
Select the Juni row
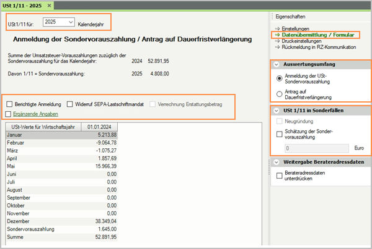61,174
